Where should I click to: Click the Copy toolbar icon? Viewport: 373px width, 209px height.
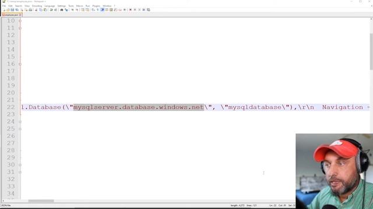point(41,10)
